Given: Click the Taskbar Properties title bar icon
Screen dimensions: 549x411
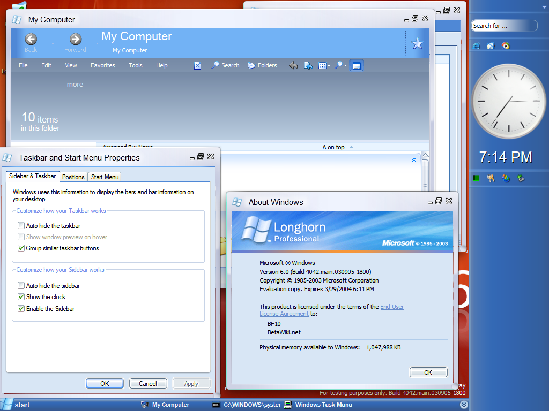Looking at the screenshot, I should click(7, 158).
